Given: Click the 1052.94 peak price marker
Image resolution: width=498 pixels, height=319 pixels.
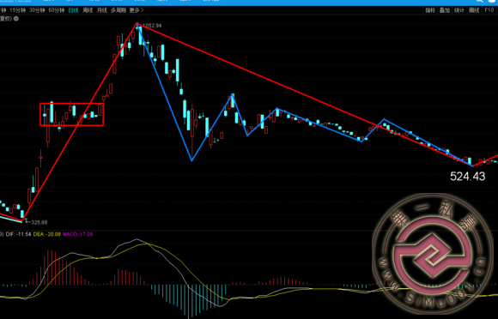Looking at the screenshot, I should click(x=152, y=26).
